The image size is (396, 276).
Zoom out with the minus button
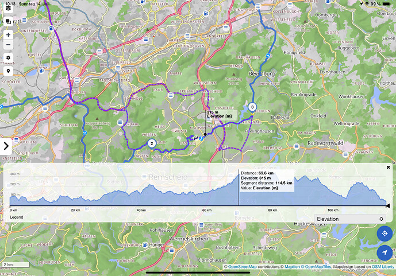point(8,45)
